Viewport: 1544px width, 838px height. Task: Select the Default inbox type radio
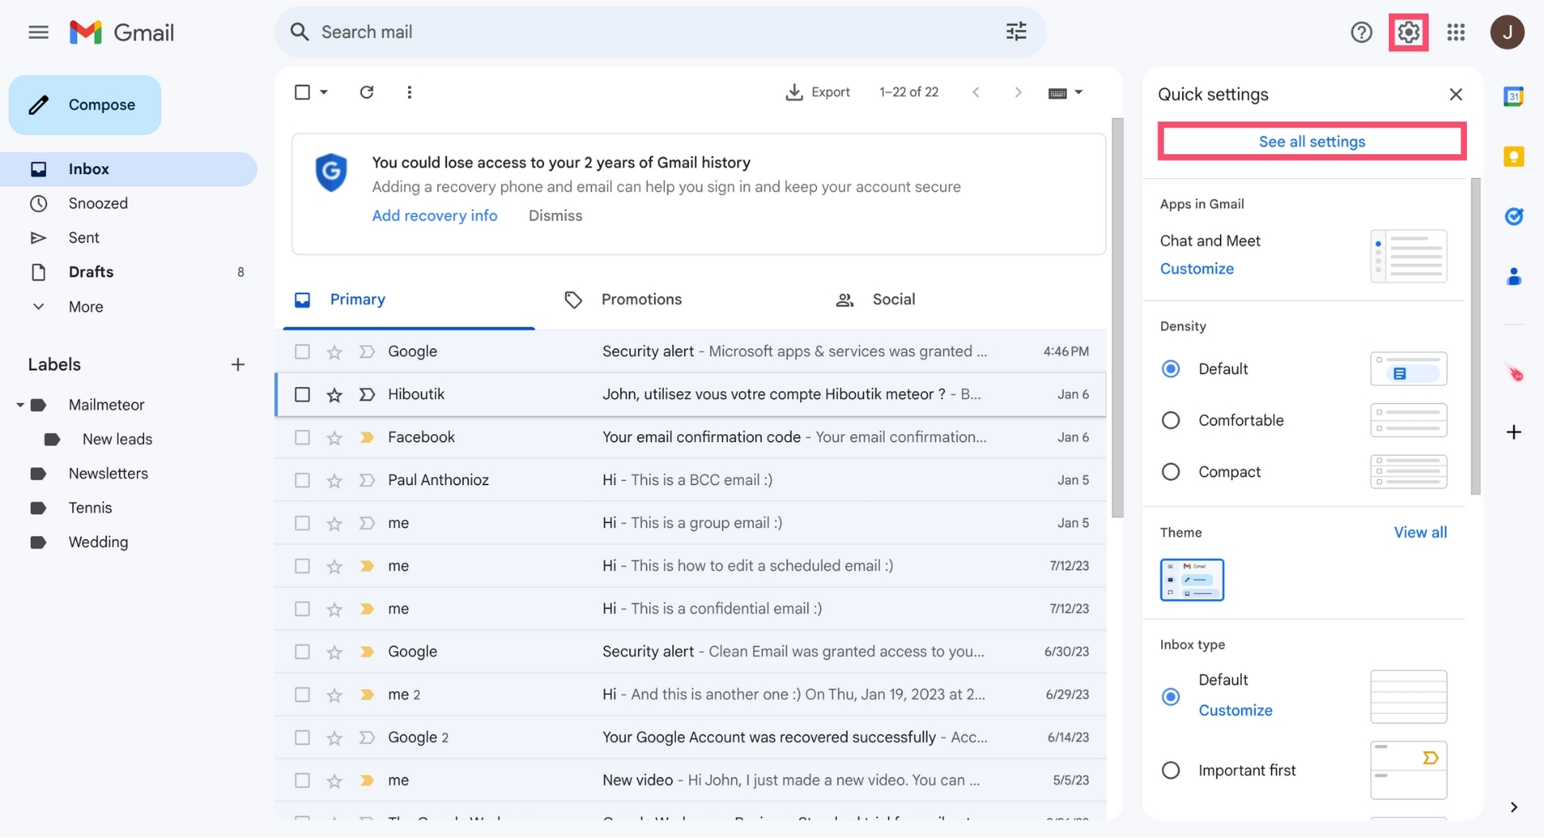(x=1170, y=696)
